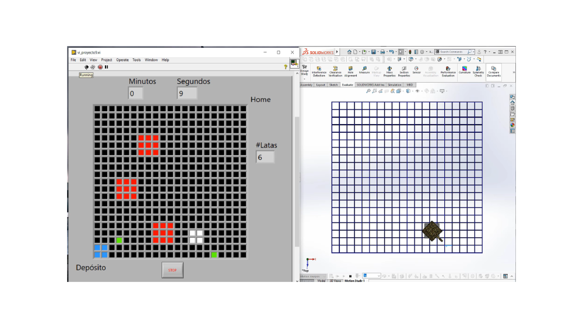Open the Window menu in LabVIEW
583x328 pixels.
point(152,60)
